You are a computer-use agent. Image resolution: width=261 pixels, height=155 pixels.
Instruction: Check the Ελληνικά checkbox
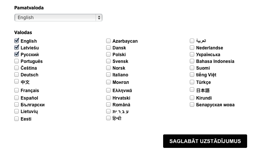pyautogui.click(x=108, y=90)
